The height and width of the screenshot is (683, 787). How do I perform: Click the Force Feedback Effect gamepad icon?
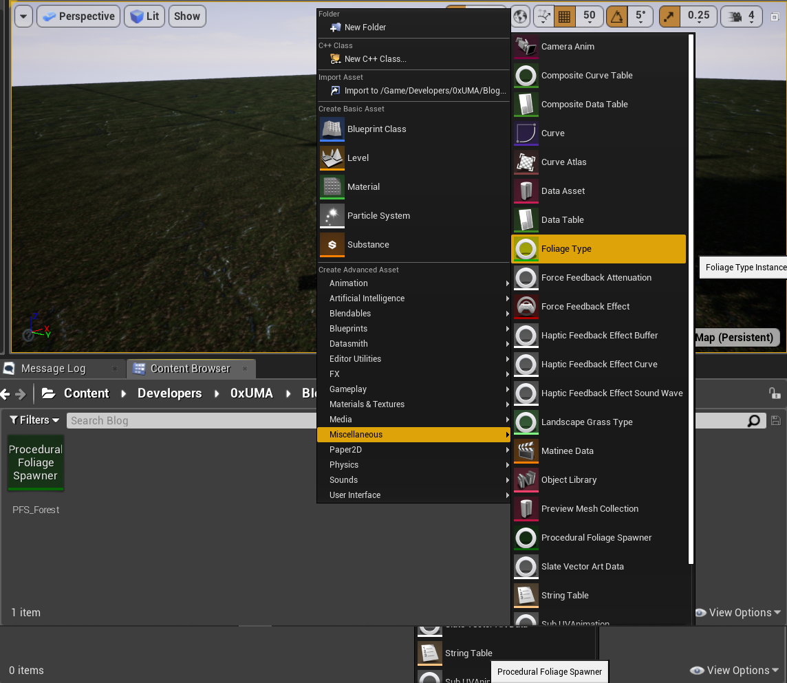pyautogui.click(x=526, y=307)
